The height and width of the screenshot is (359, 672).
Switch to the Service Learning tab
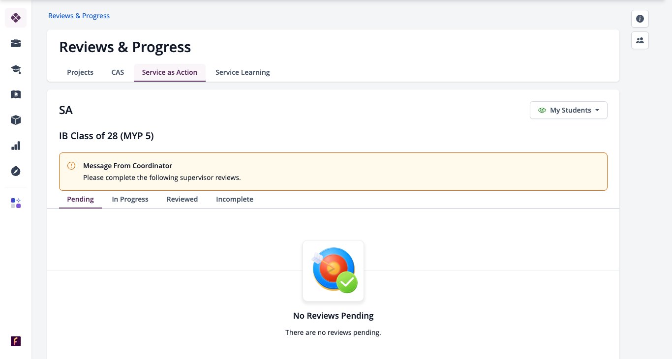[243, 72]
